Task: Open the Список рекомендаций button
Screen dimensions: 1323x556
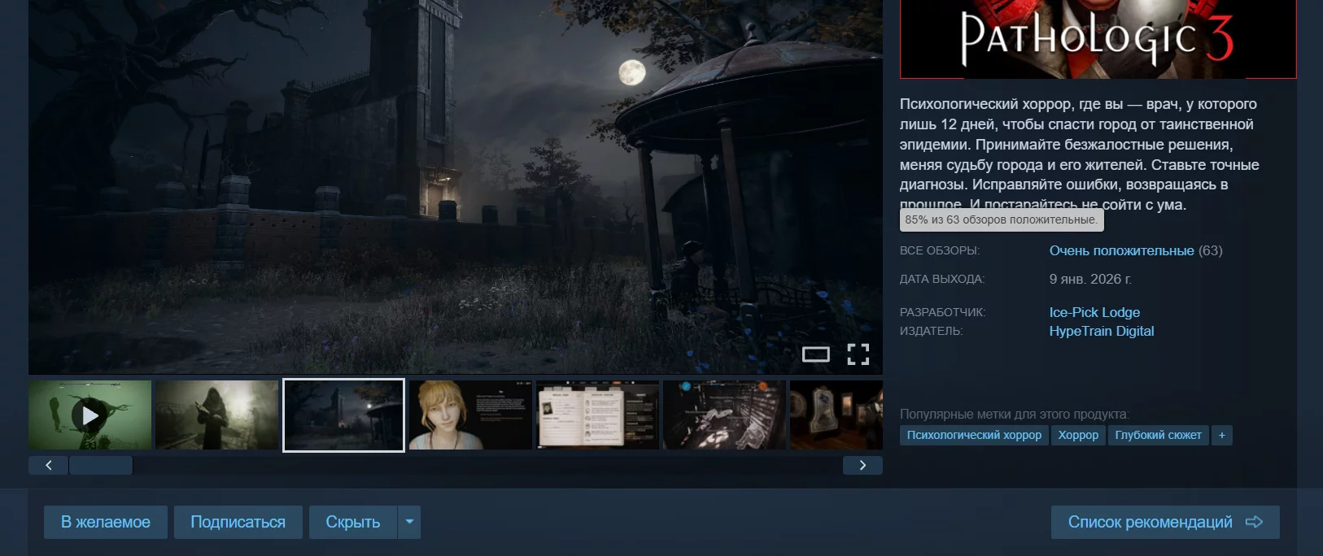Action: click(x=1165, y=522)
